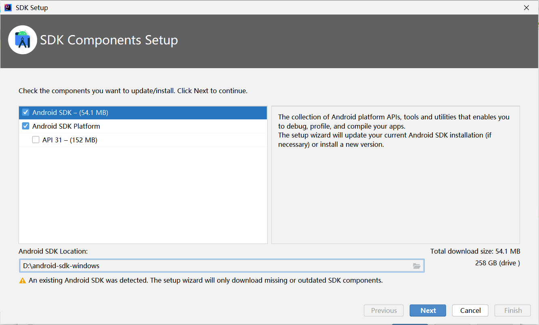This screenshot has height=325, width=539.
Task: Click the warning icon beside existing SDK message
Action: pyautogui.click(x=23, y=280)
